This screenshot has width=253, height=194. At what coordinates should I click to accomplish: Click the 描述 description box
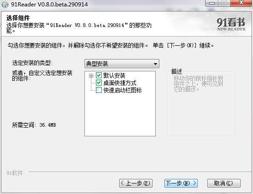tap(201, 103)
